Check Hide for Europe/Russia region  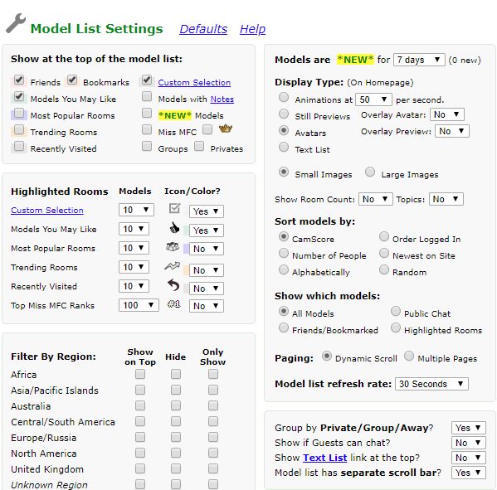point(176,438)
